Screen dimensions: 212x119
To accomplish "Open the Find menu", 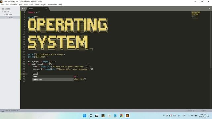I will [21, 5].
